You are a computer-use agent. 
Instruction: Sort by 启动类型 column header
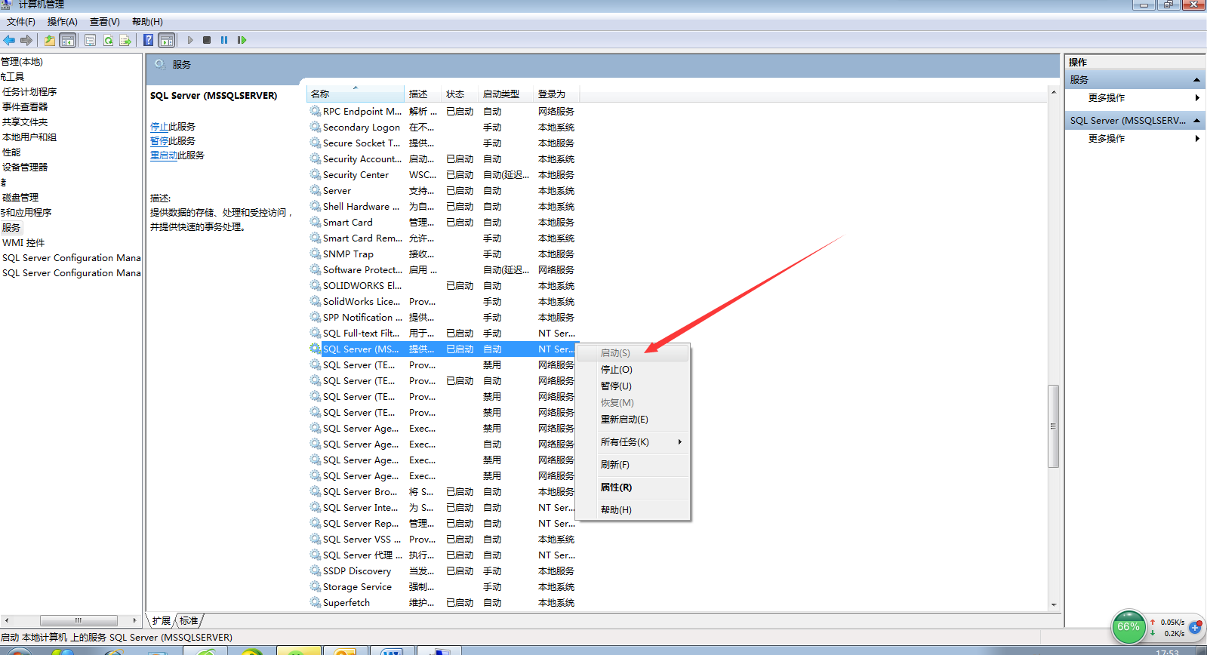[506, 94]
